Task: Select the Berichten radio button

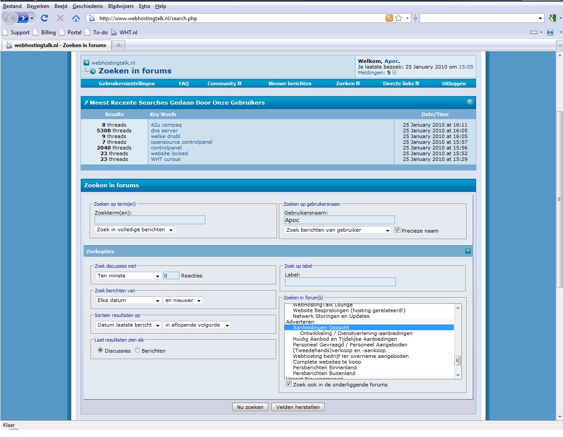Action: 137,350
